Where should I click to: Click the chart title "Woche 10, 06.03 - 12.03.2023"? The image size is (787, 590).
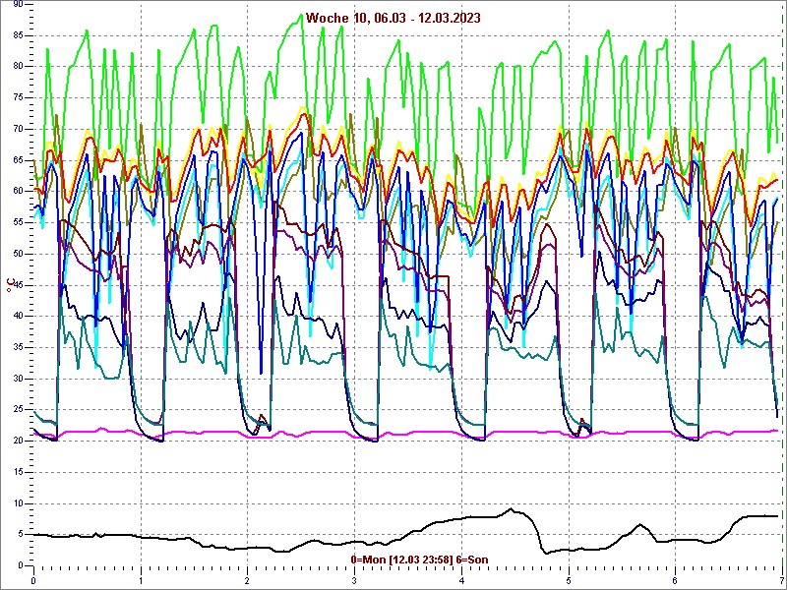click(393, 18)
